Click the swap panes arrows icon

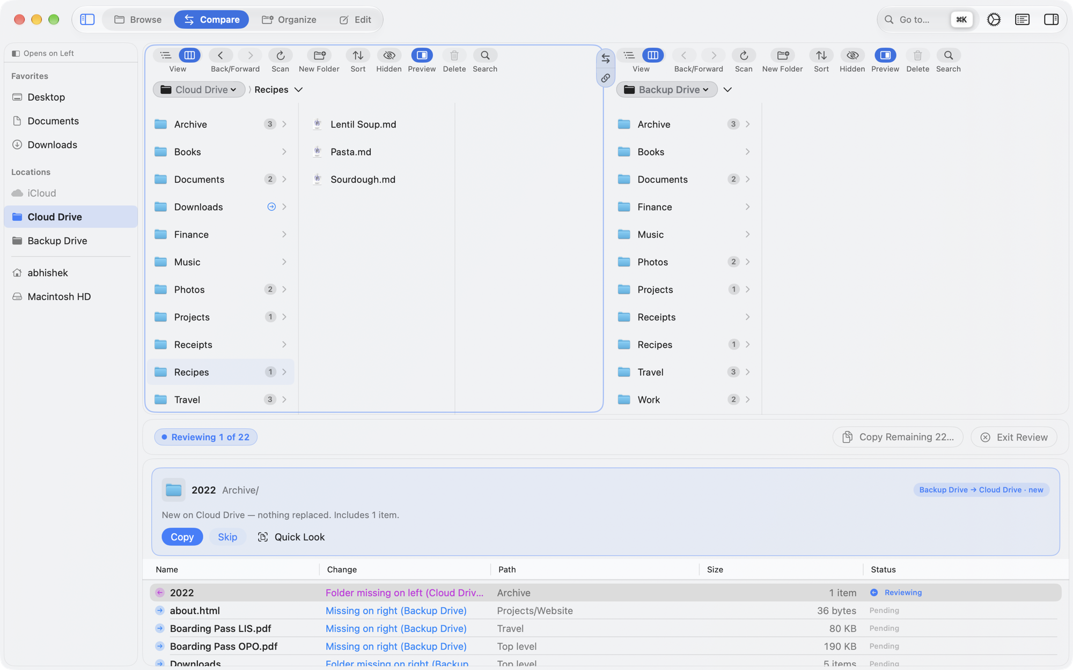[x=605, y=58]
